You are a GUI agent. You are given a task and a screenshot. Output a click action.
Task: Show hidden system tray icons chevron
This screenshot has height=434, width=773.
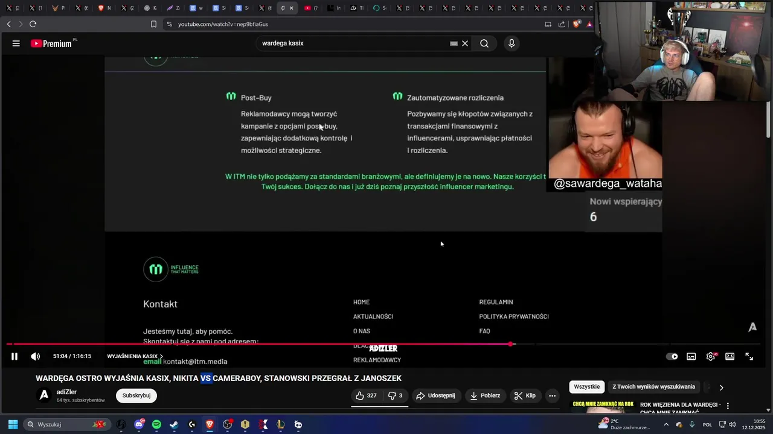666,424
